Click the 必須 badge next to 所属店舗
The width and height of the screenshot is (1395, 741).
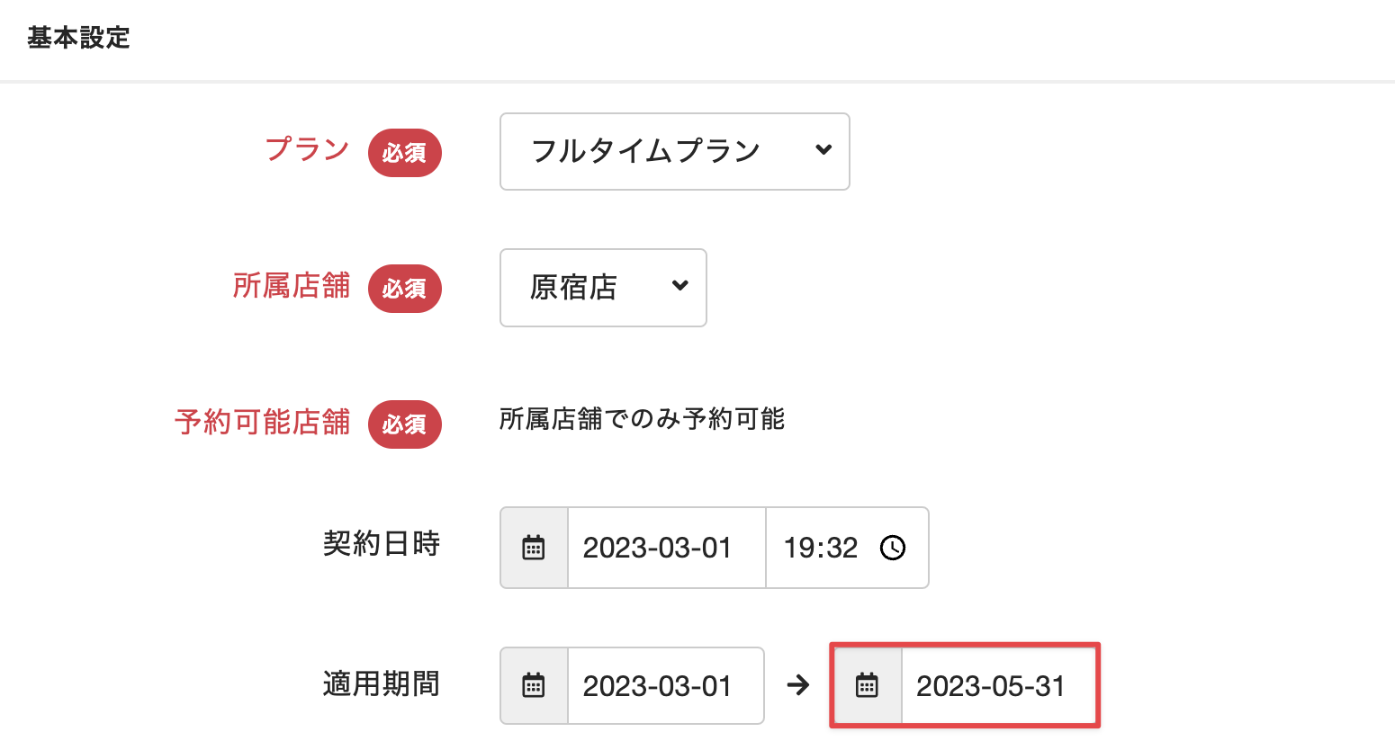pyautogui.click(x=405, y=289)
